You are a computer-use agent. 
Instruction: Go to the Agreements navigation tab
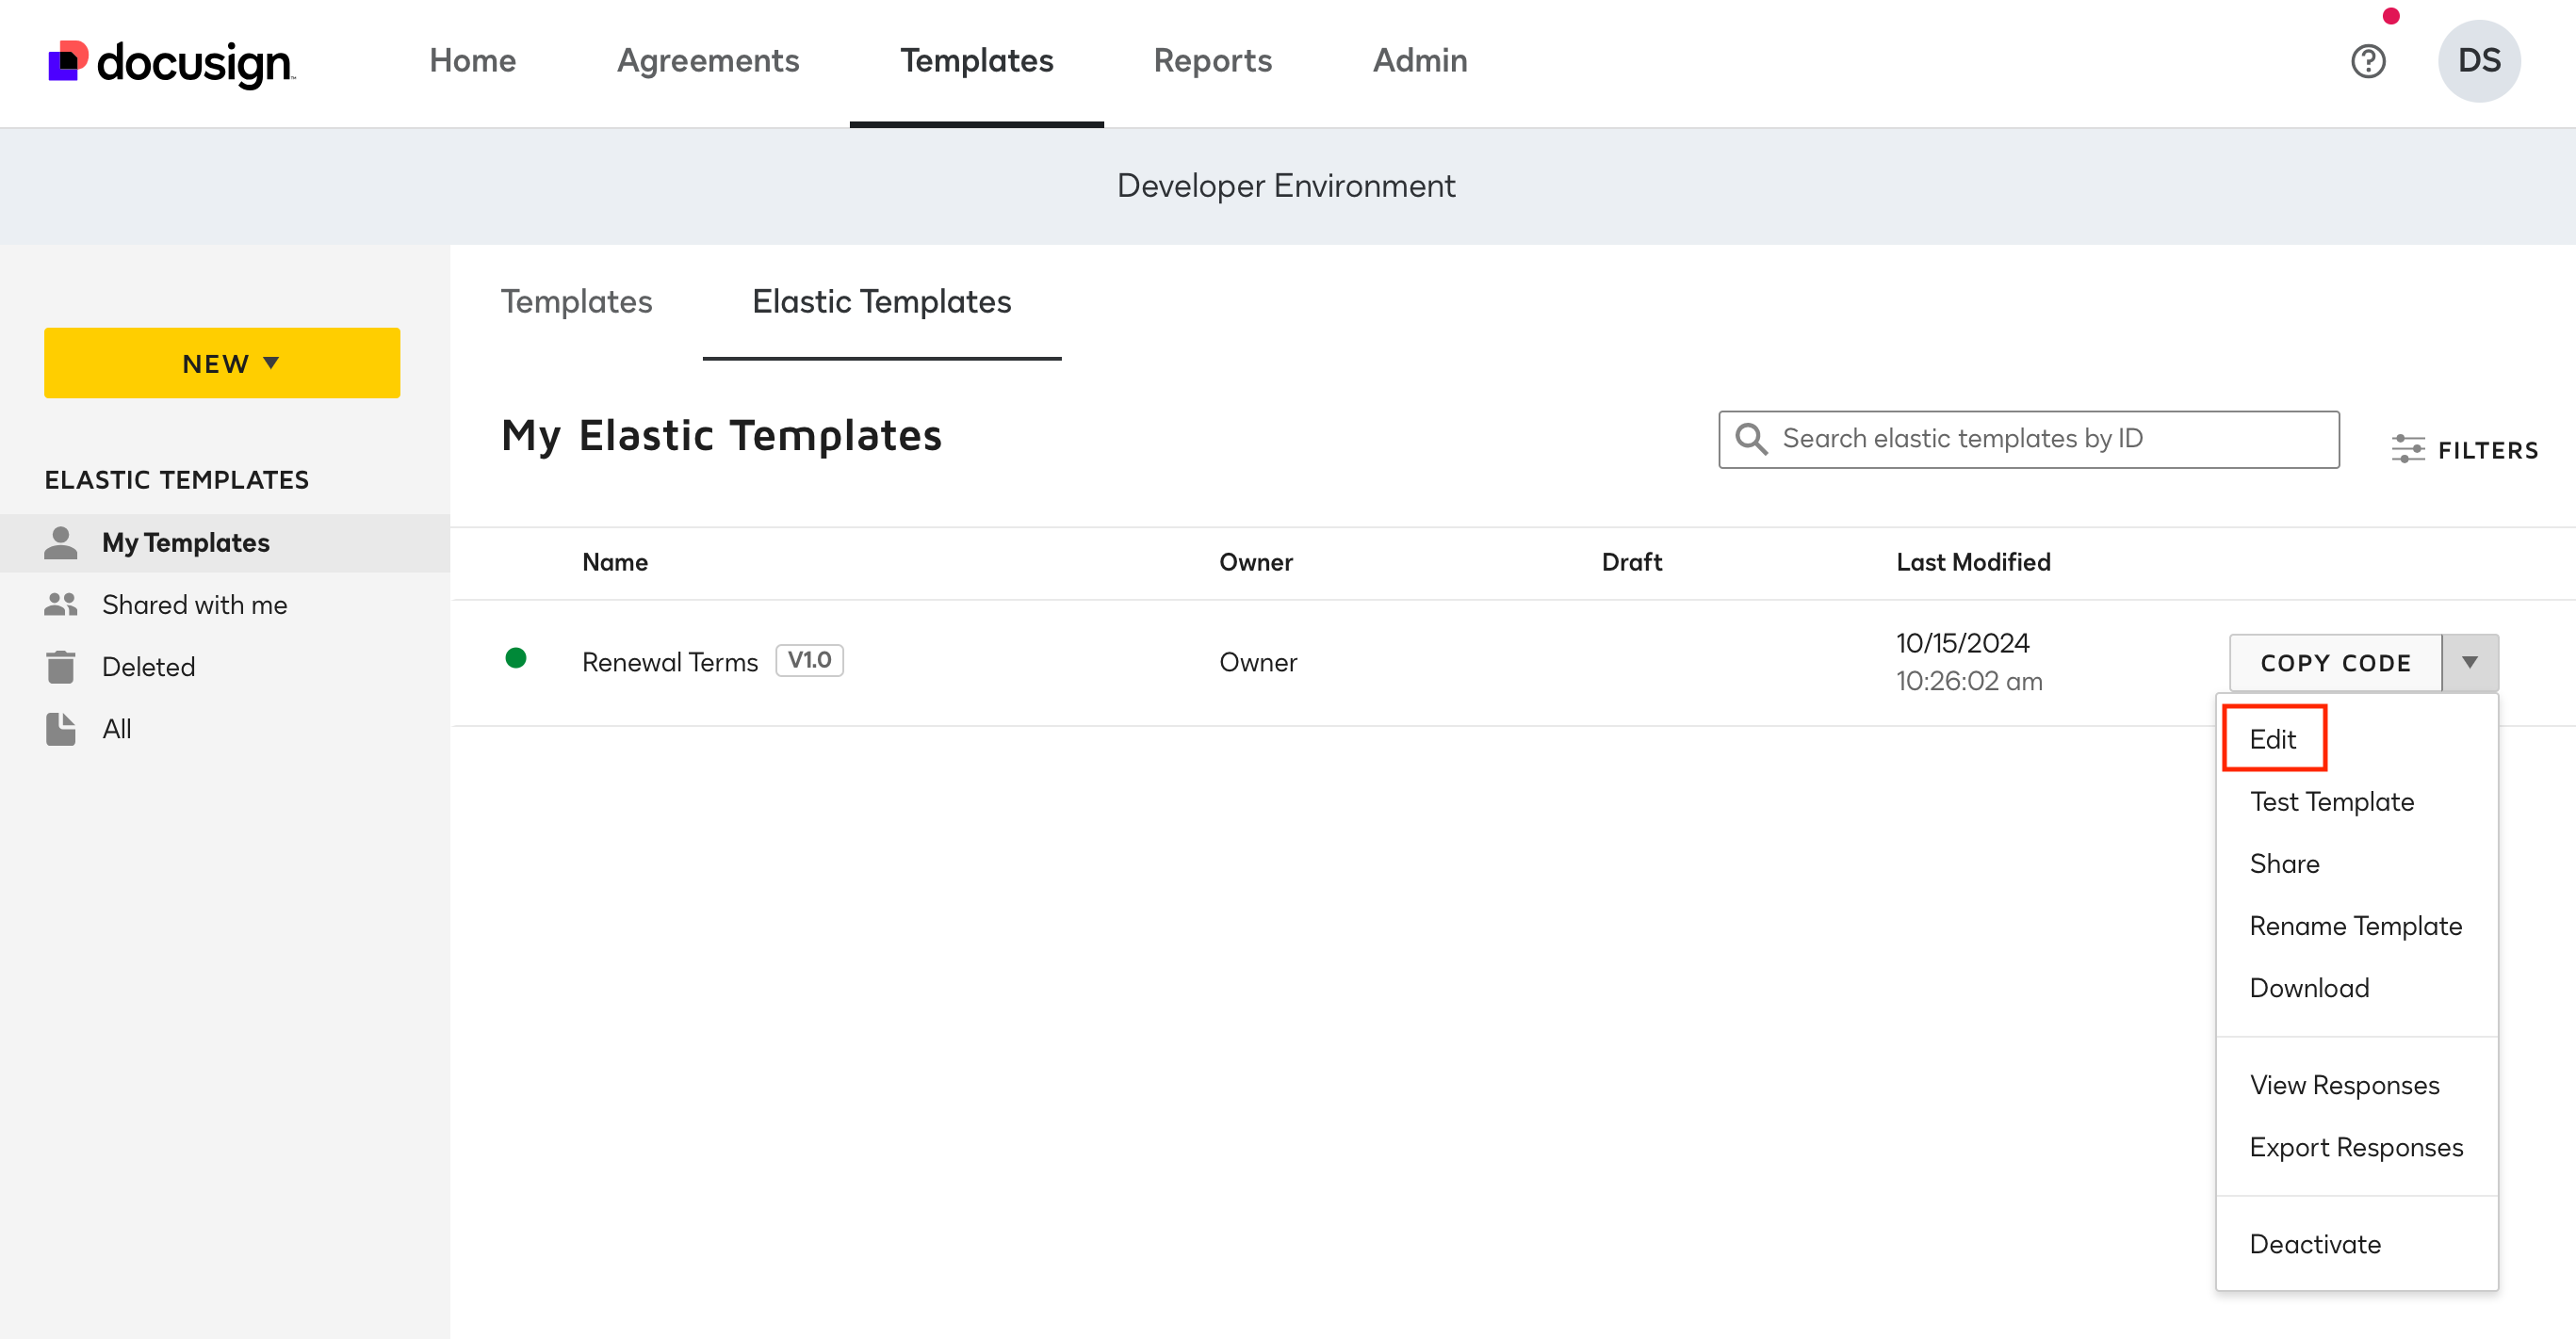pyautogui.click(x=707, y=61)
